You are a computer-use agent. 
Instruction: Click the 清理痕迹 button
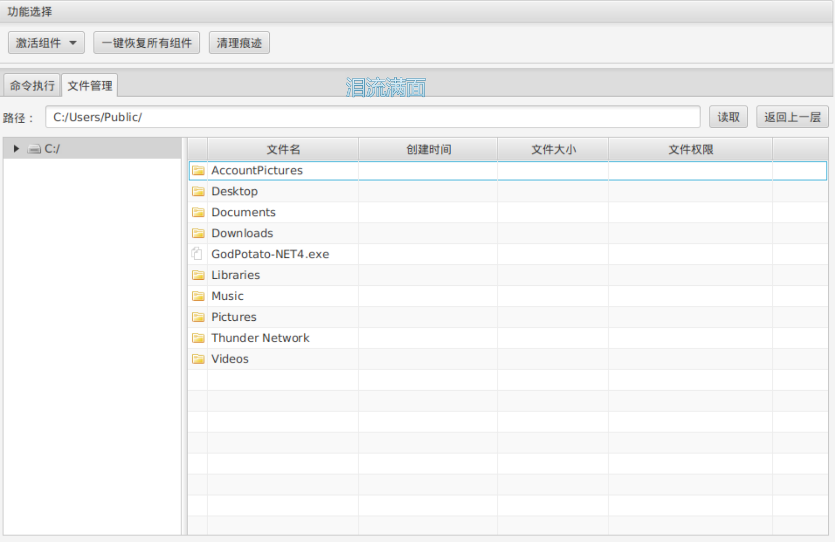[239, 43]
